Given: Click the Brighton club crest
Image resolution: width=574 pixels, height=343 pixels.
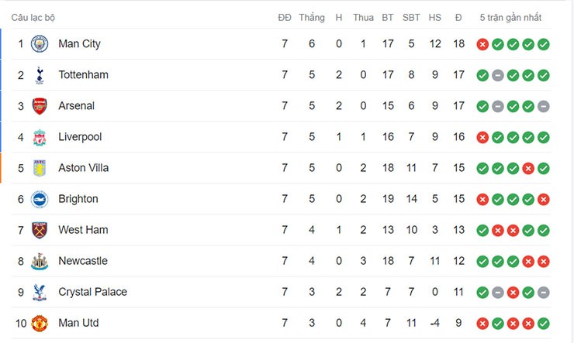Looking at the screenshot, I should tap(40, 199).
